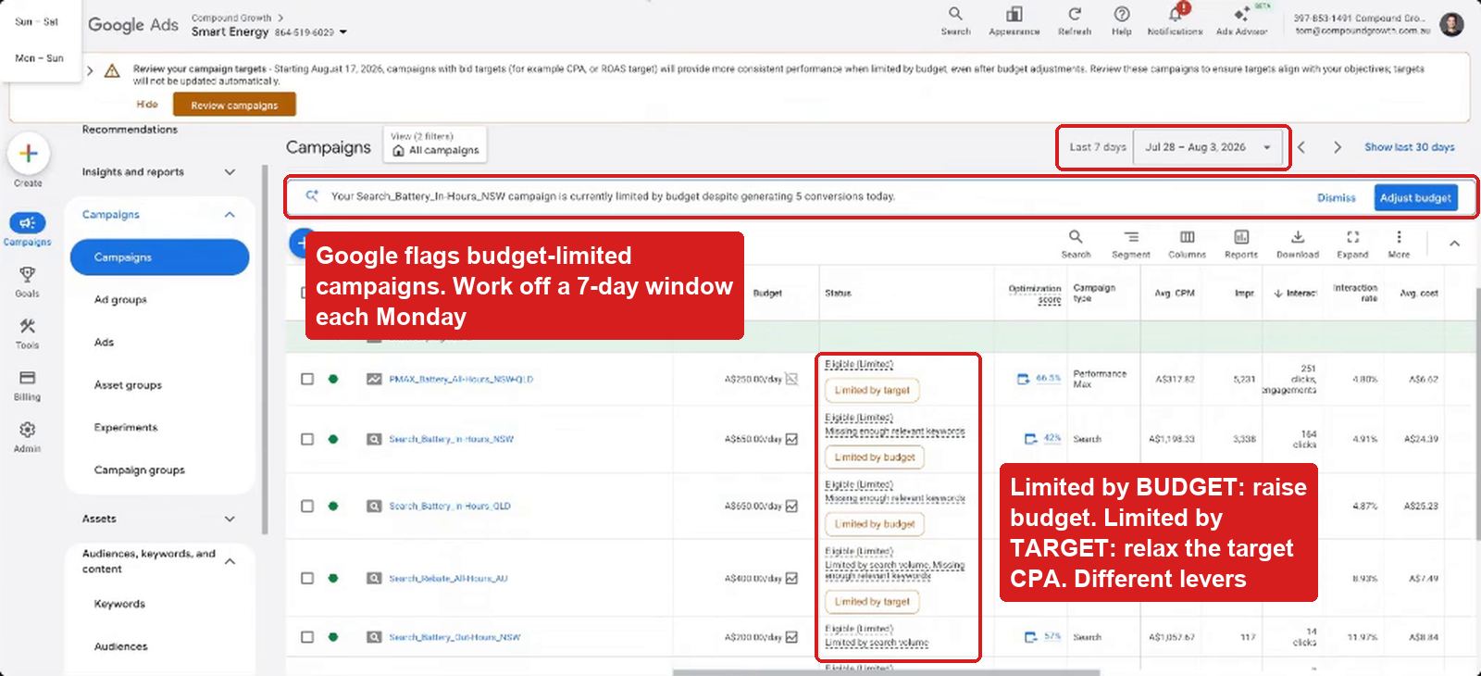Toggle status dot for Search_Battery_In-Hours_QLD
Image resolution: width=1481 pixels, height=676 pixels.
333,506
